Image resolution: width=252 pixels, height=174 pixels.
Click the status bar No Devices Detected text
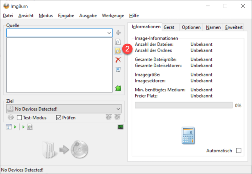tap(22, 170)
